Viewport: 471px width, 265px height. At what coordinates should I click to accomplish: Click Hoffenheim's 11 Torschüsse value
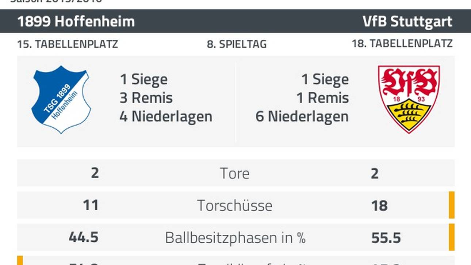click(x=91, y=205)
